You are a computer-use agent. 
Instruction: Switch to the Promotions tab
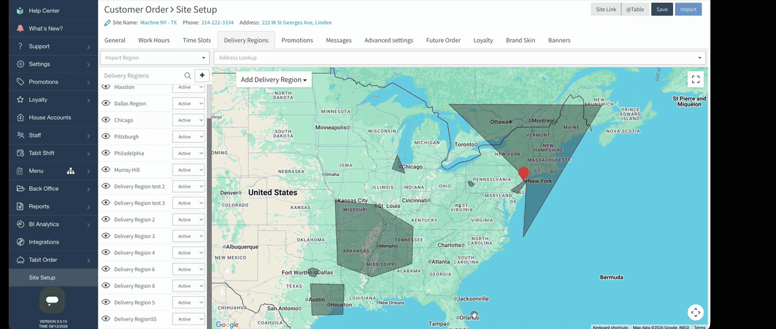pyautogui.click(x=297, y=40)
